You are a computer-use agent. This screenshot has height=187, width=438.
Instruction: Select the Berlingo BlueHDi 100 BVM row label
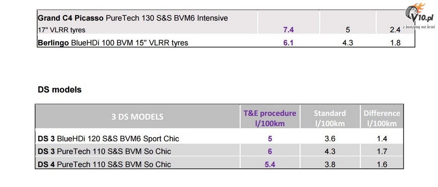(x=113, y=43)
